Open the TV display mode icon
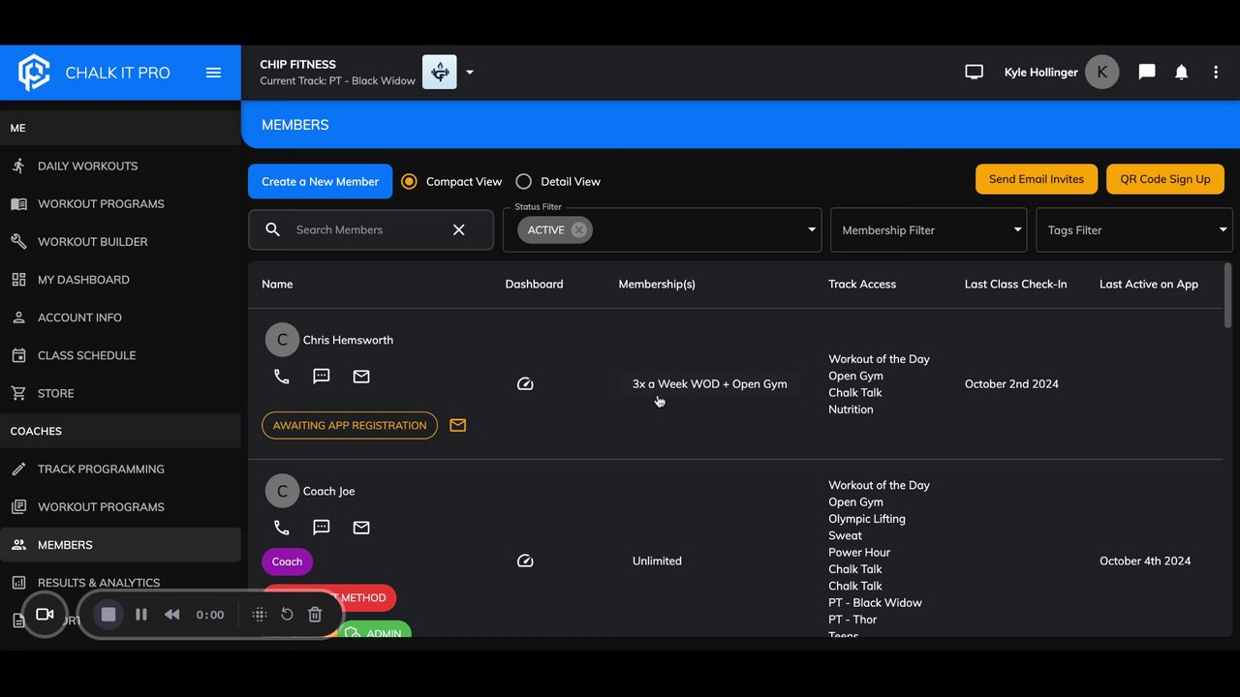 pos(975,72)
